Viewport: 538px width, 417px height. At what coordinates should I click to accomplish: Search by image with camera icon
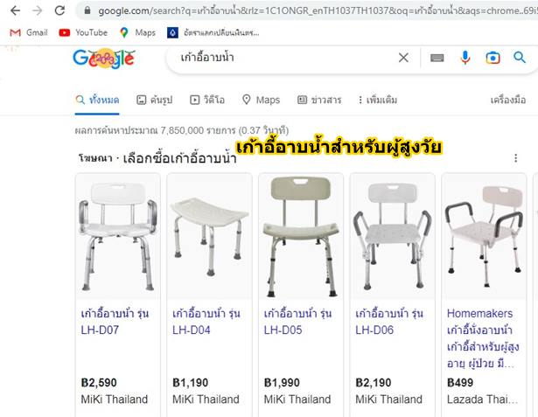pyautogui.click(x=493, y=58)
